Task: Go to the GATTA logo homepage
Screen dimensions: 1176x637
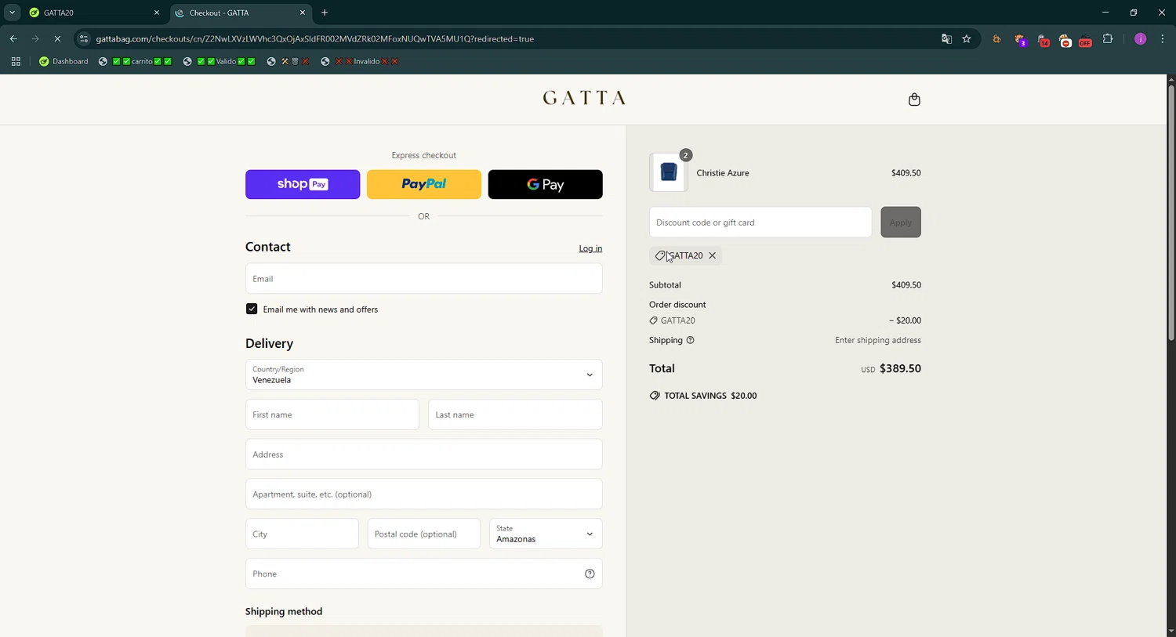Action: point(584,98)
